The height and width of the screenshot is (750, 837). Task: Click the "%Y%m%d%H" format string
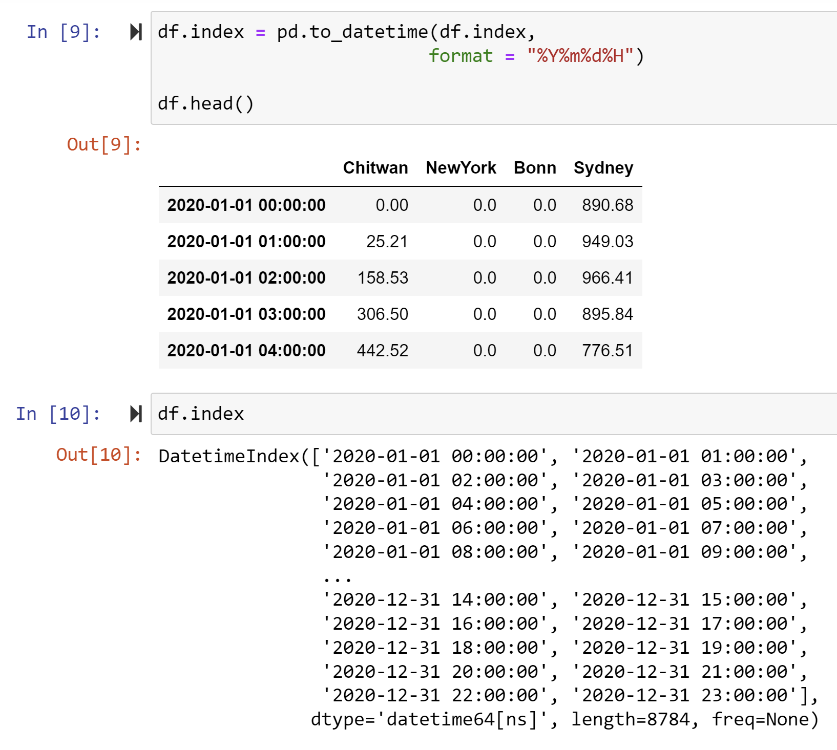(x=580, y=56)
